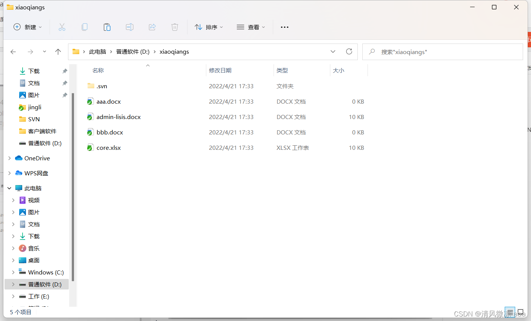
Task: Select the aaa.docx file icon
Action: pos(90,101)
